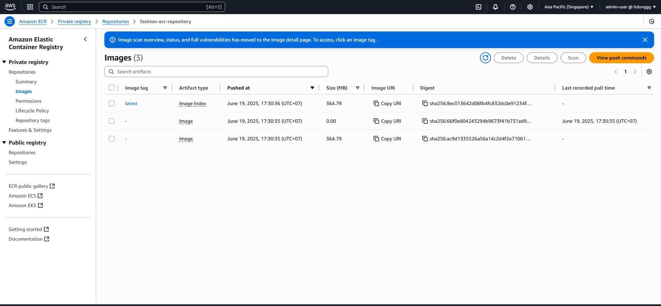Viewport: 661px width, 306px height.
Task: Open Amazon EKS external link
Action: coord(26,205)
